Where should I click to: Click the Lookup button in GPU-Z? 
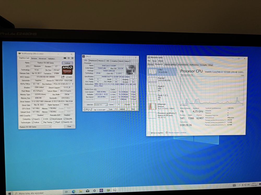[x=67, y=63]
